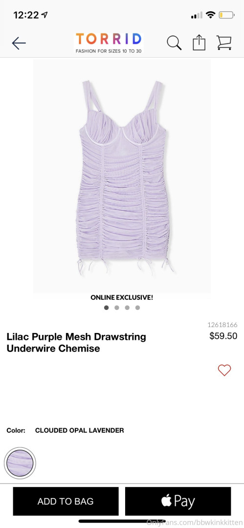
Task: Tap the share icon
Action: pyautogui.click(x=199, y=43)
